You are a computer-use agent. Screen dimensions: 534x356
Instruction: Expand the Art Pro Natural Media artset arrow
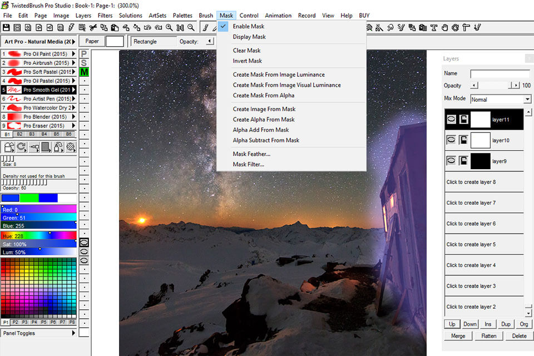[x=73, y=42]
